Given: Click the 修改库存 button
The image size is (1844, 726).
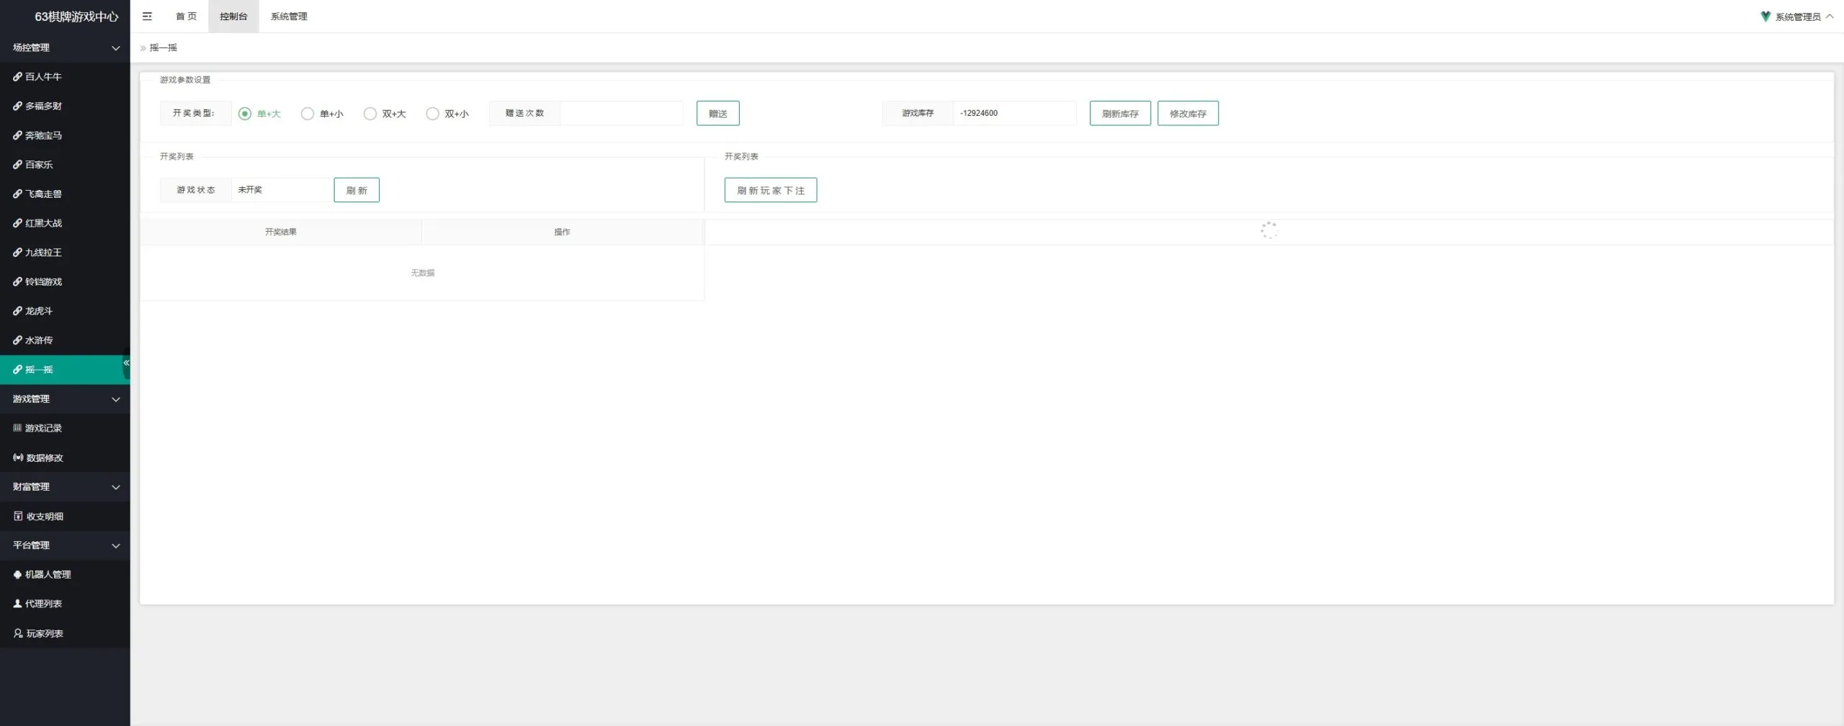Looking at the screenshot, I should point(1188,114).
